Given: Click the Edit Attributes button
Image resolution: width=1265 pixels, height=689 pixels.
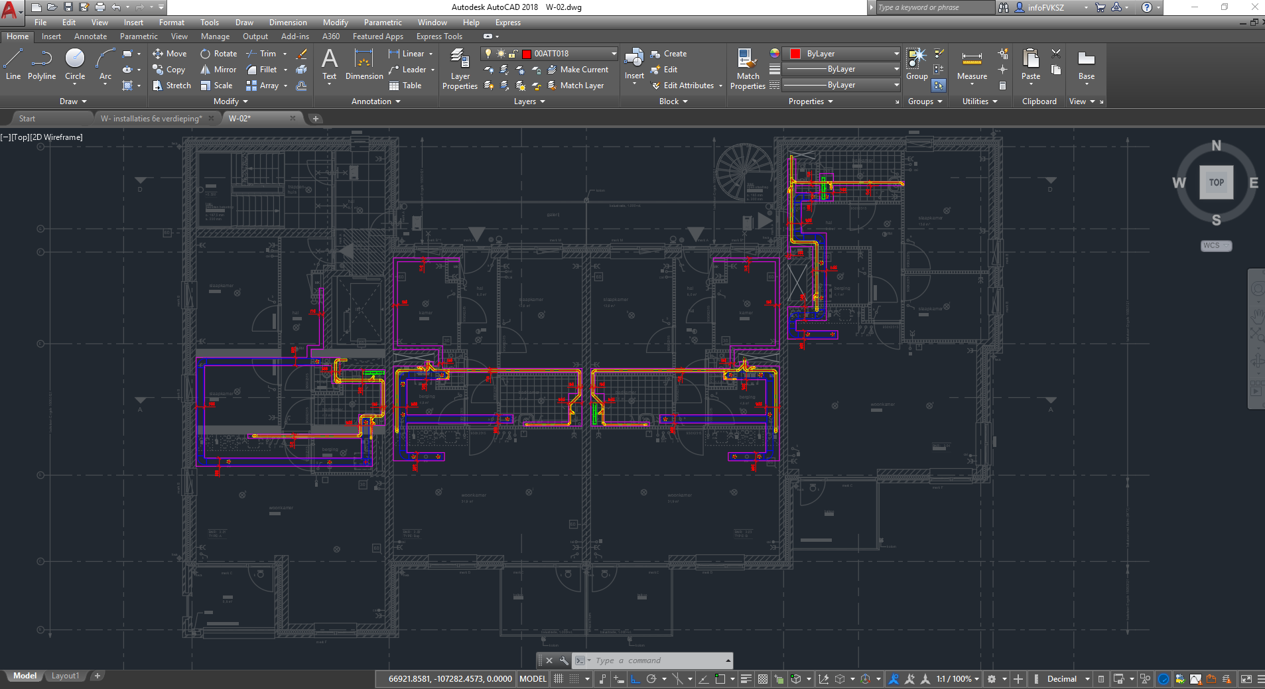Looking at the screenshot, I should point(688,86).
